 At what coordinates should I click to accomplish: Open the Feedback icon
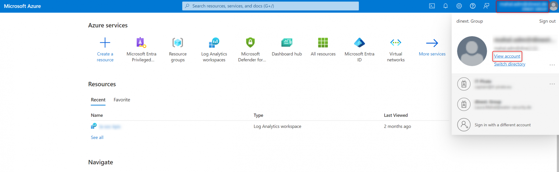pyautogui.click(x=487, y=6)
